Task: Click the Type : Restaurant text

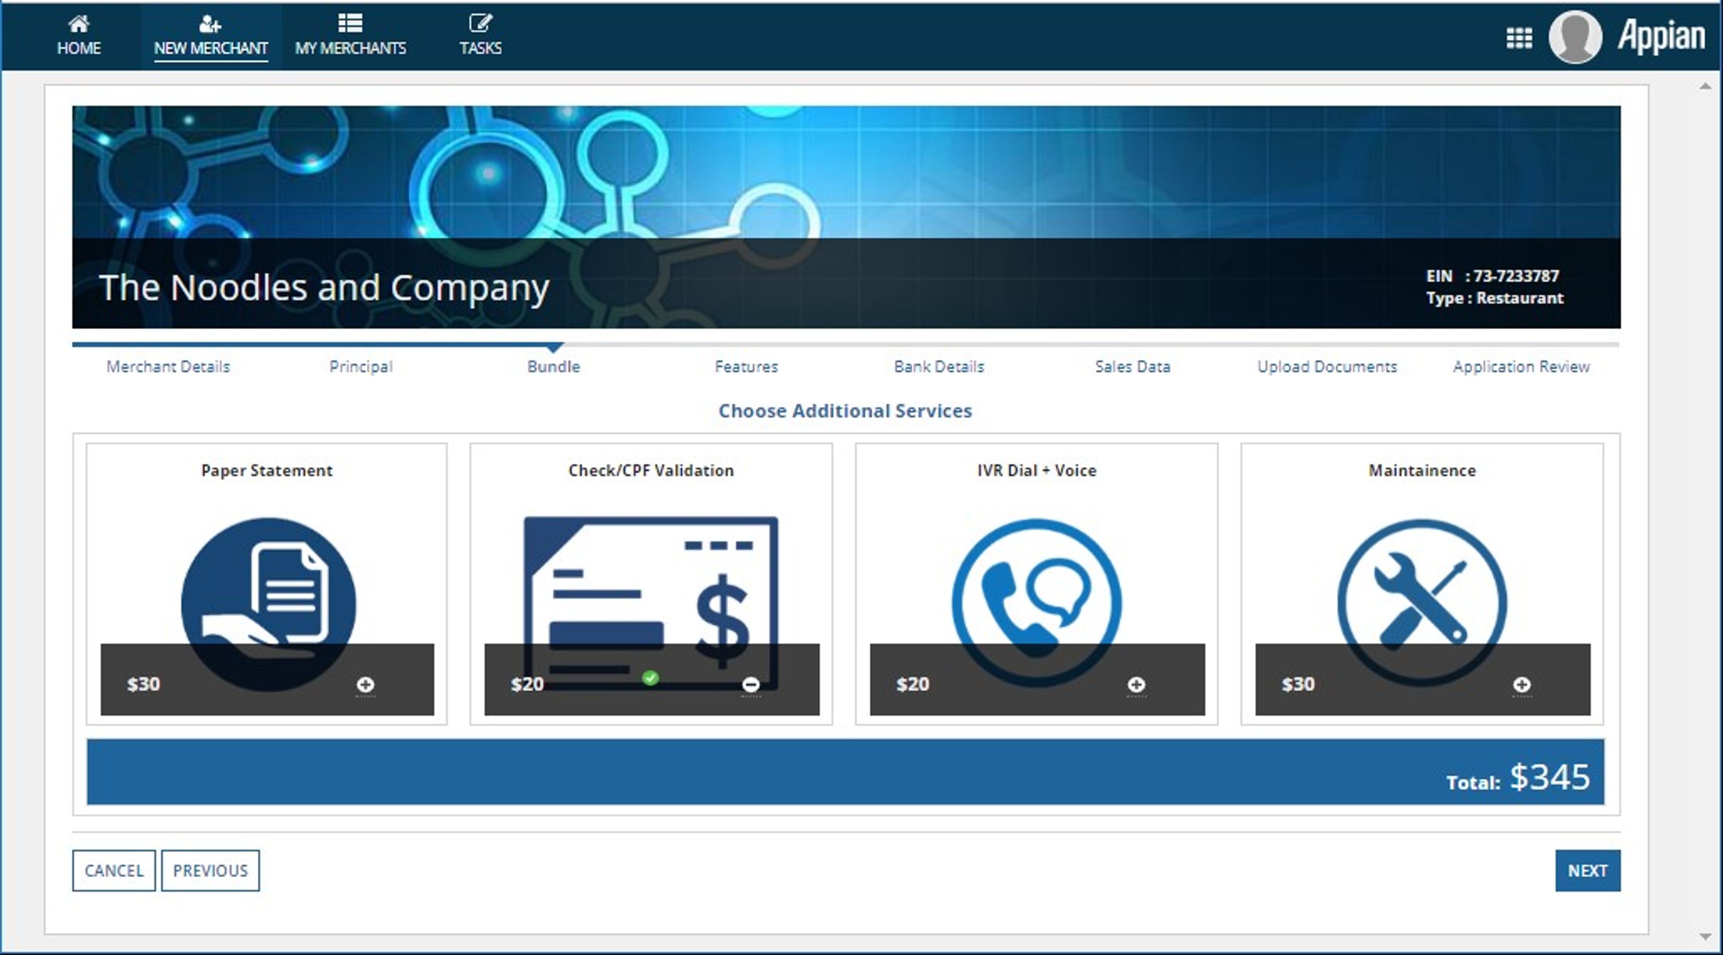Action: [x=1494, y=297]
